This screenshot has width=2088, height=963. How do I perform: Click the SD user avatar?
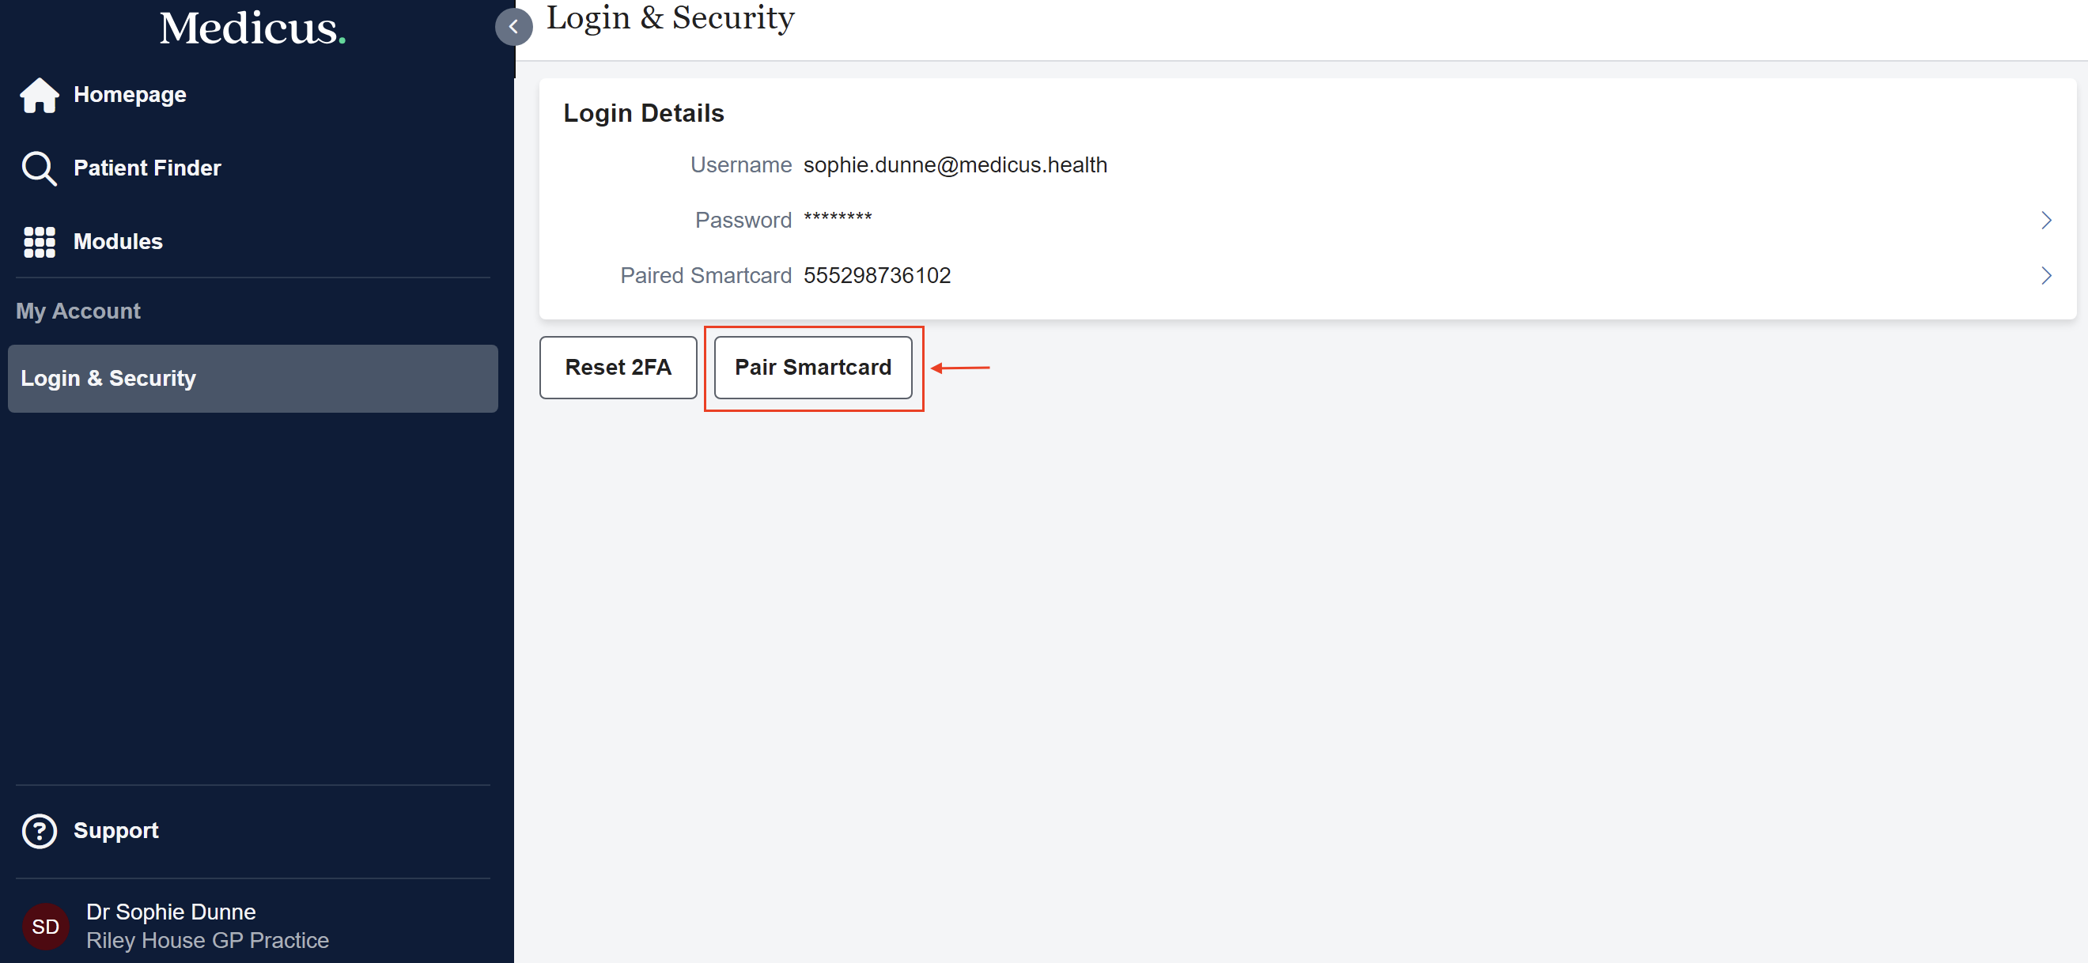(x=45, y=926)
